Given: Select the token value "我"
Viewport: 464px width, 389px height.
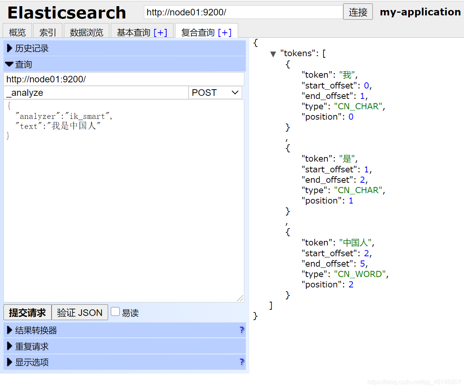Looking at the screenshot, I should 347,75.
